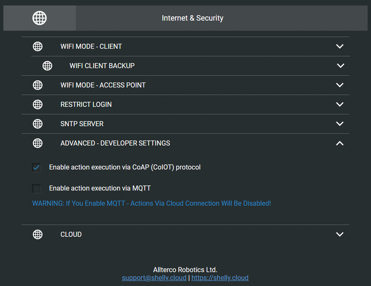Expand WIFI MODE - ACCESS POINT chevron
Viewport: 371px width, 286px height.
(x=340, y=85)
